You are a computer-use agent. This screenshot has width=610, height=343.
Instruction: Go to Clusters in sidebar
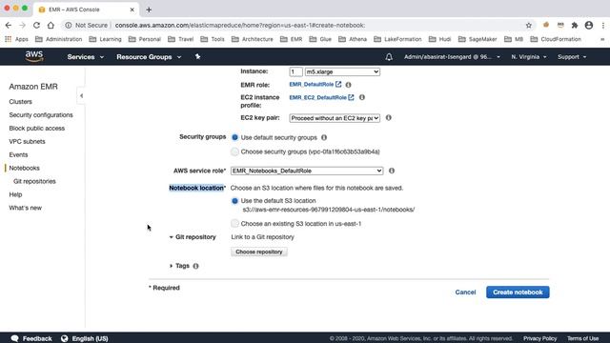click(21, 102)
